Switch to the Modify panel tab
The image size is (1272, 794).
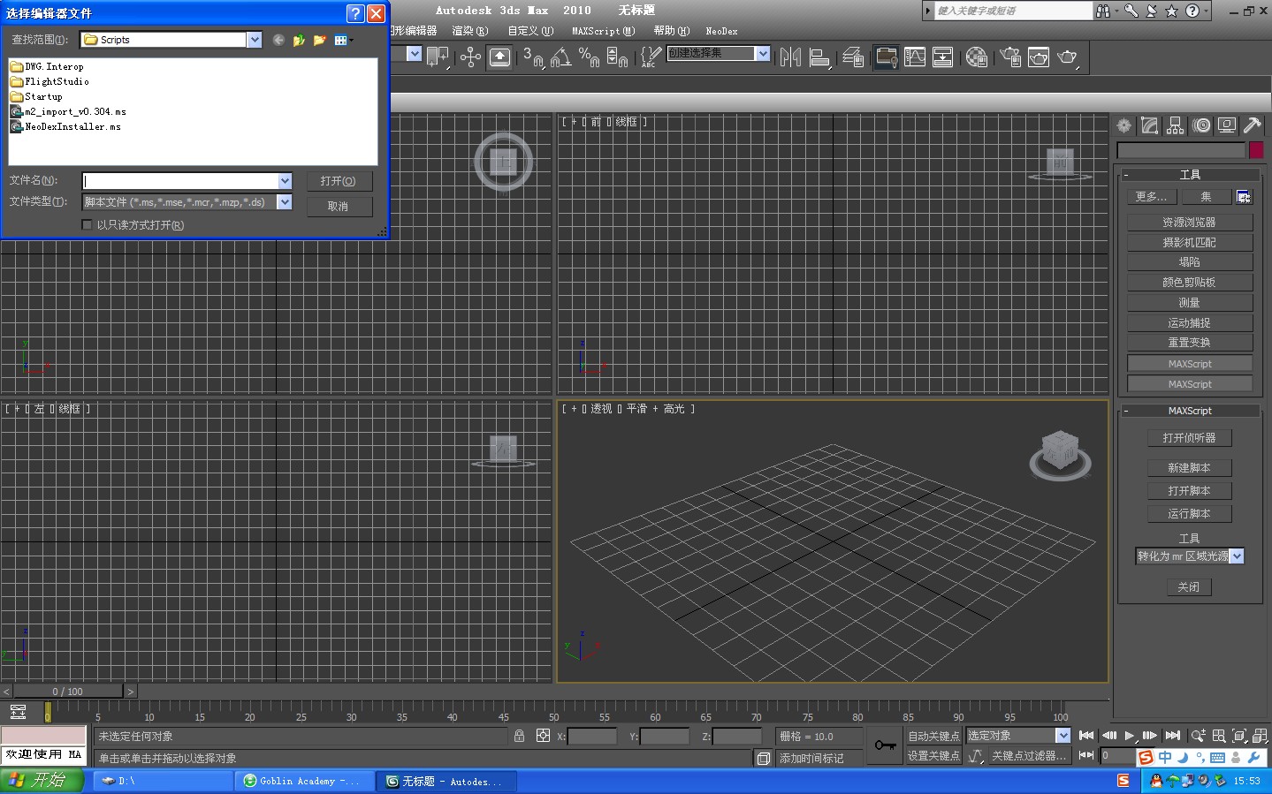1149,125
